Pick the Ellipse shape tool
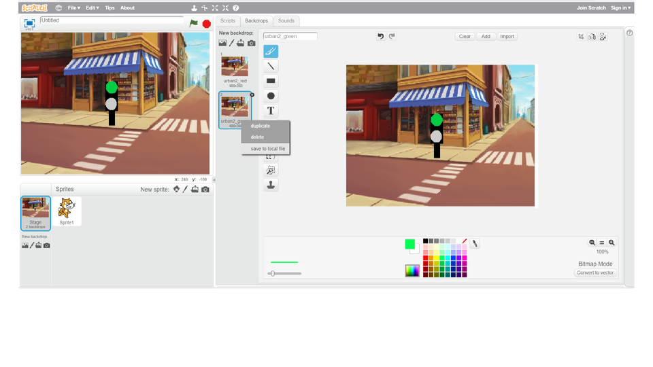The image size is (653, 367). pos(271,96)
